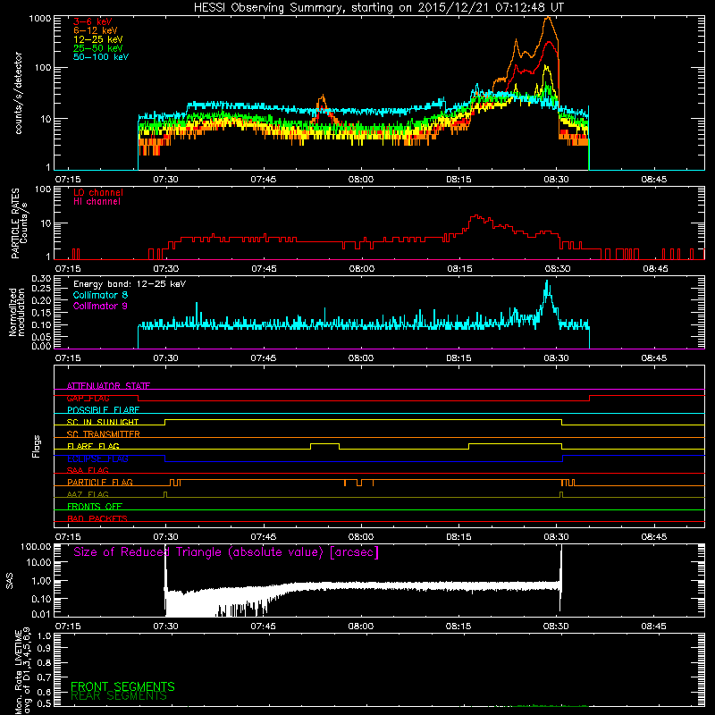Click the FRONTS_OFF flag label
Image resolution: width=715 pixels, height=715 pixels.
(x=95, y=506)
